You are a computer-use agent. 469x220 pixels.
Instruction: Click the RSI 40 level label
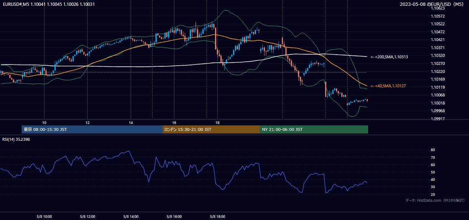pos(433,179)
